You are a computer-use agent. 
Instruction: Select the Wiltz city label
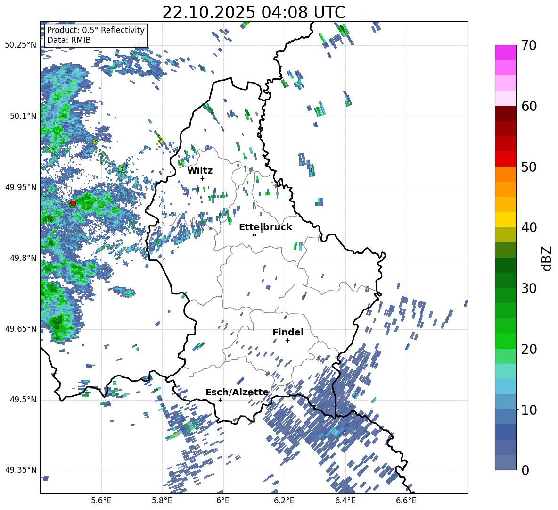200,171
